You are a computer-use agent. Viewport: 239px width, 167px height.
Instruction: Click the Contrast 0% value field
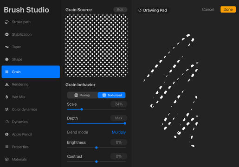119,156
